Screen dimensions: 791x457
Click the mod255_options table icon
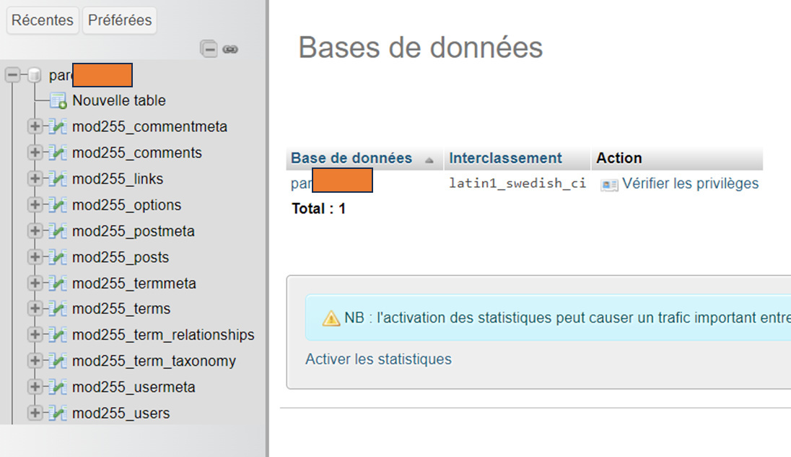click(58, 205)
